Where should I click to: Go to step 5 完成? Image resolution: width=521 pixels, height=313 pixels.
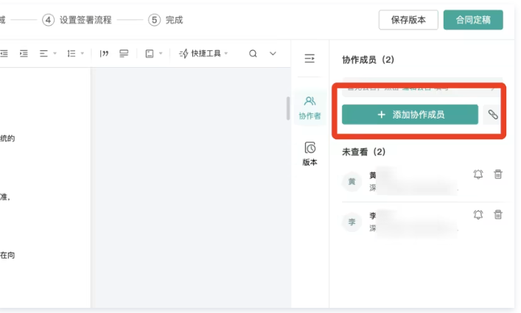(166, 20)
